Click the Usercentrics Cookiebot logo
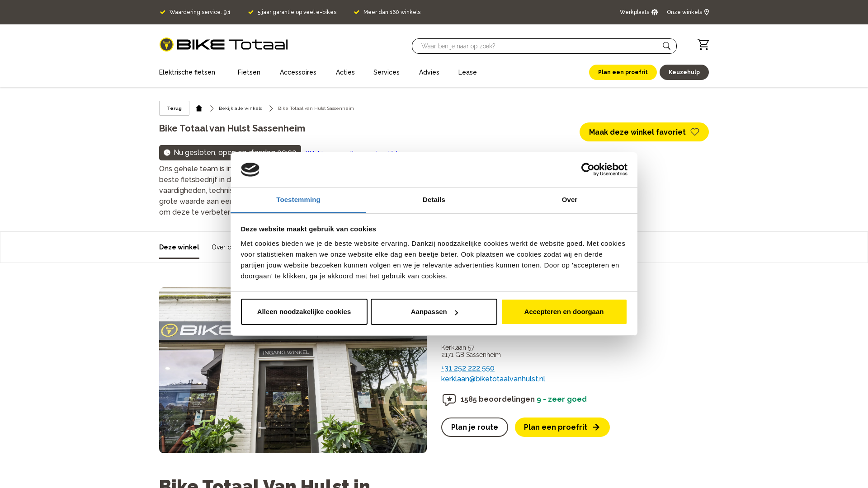The height and width of the screenshot is (488, 868). (x=604, y=169)
